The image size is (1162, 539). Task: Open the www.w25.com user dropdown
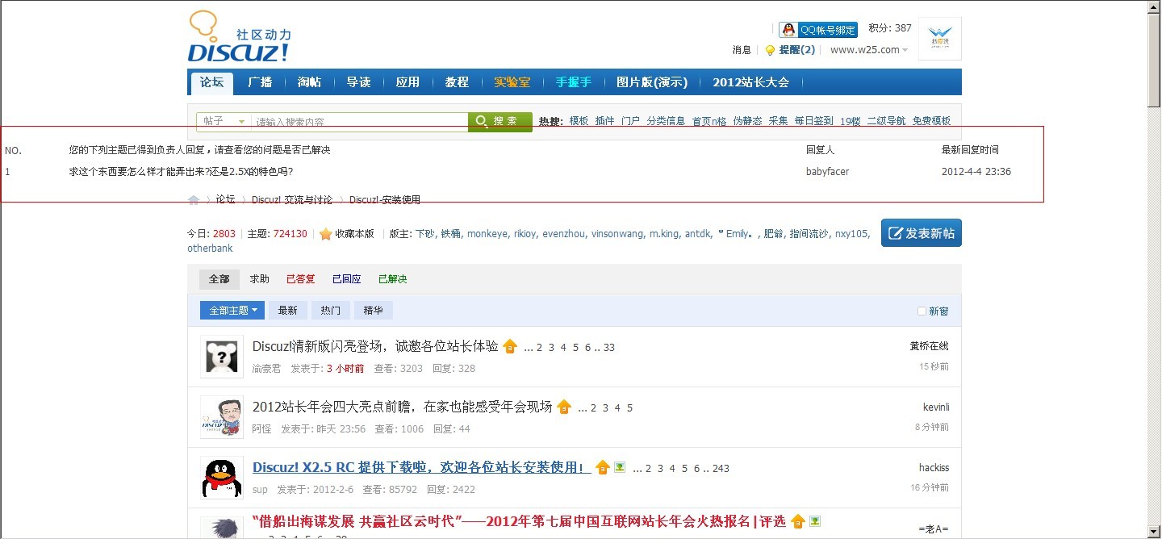point(869,50)
